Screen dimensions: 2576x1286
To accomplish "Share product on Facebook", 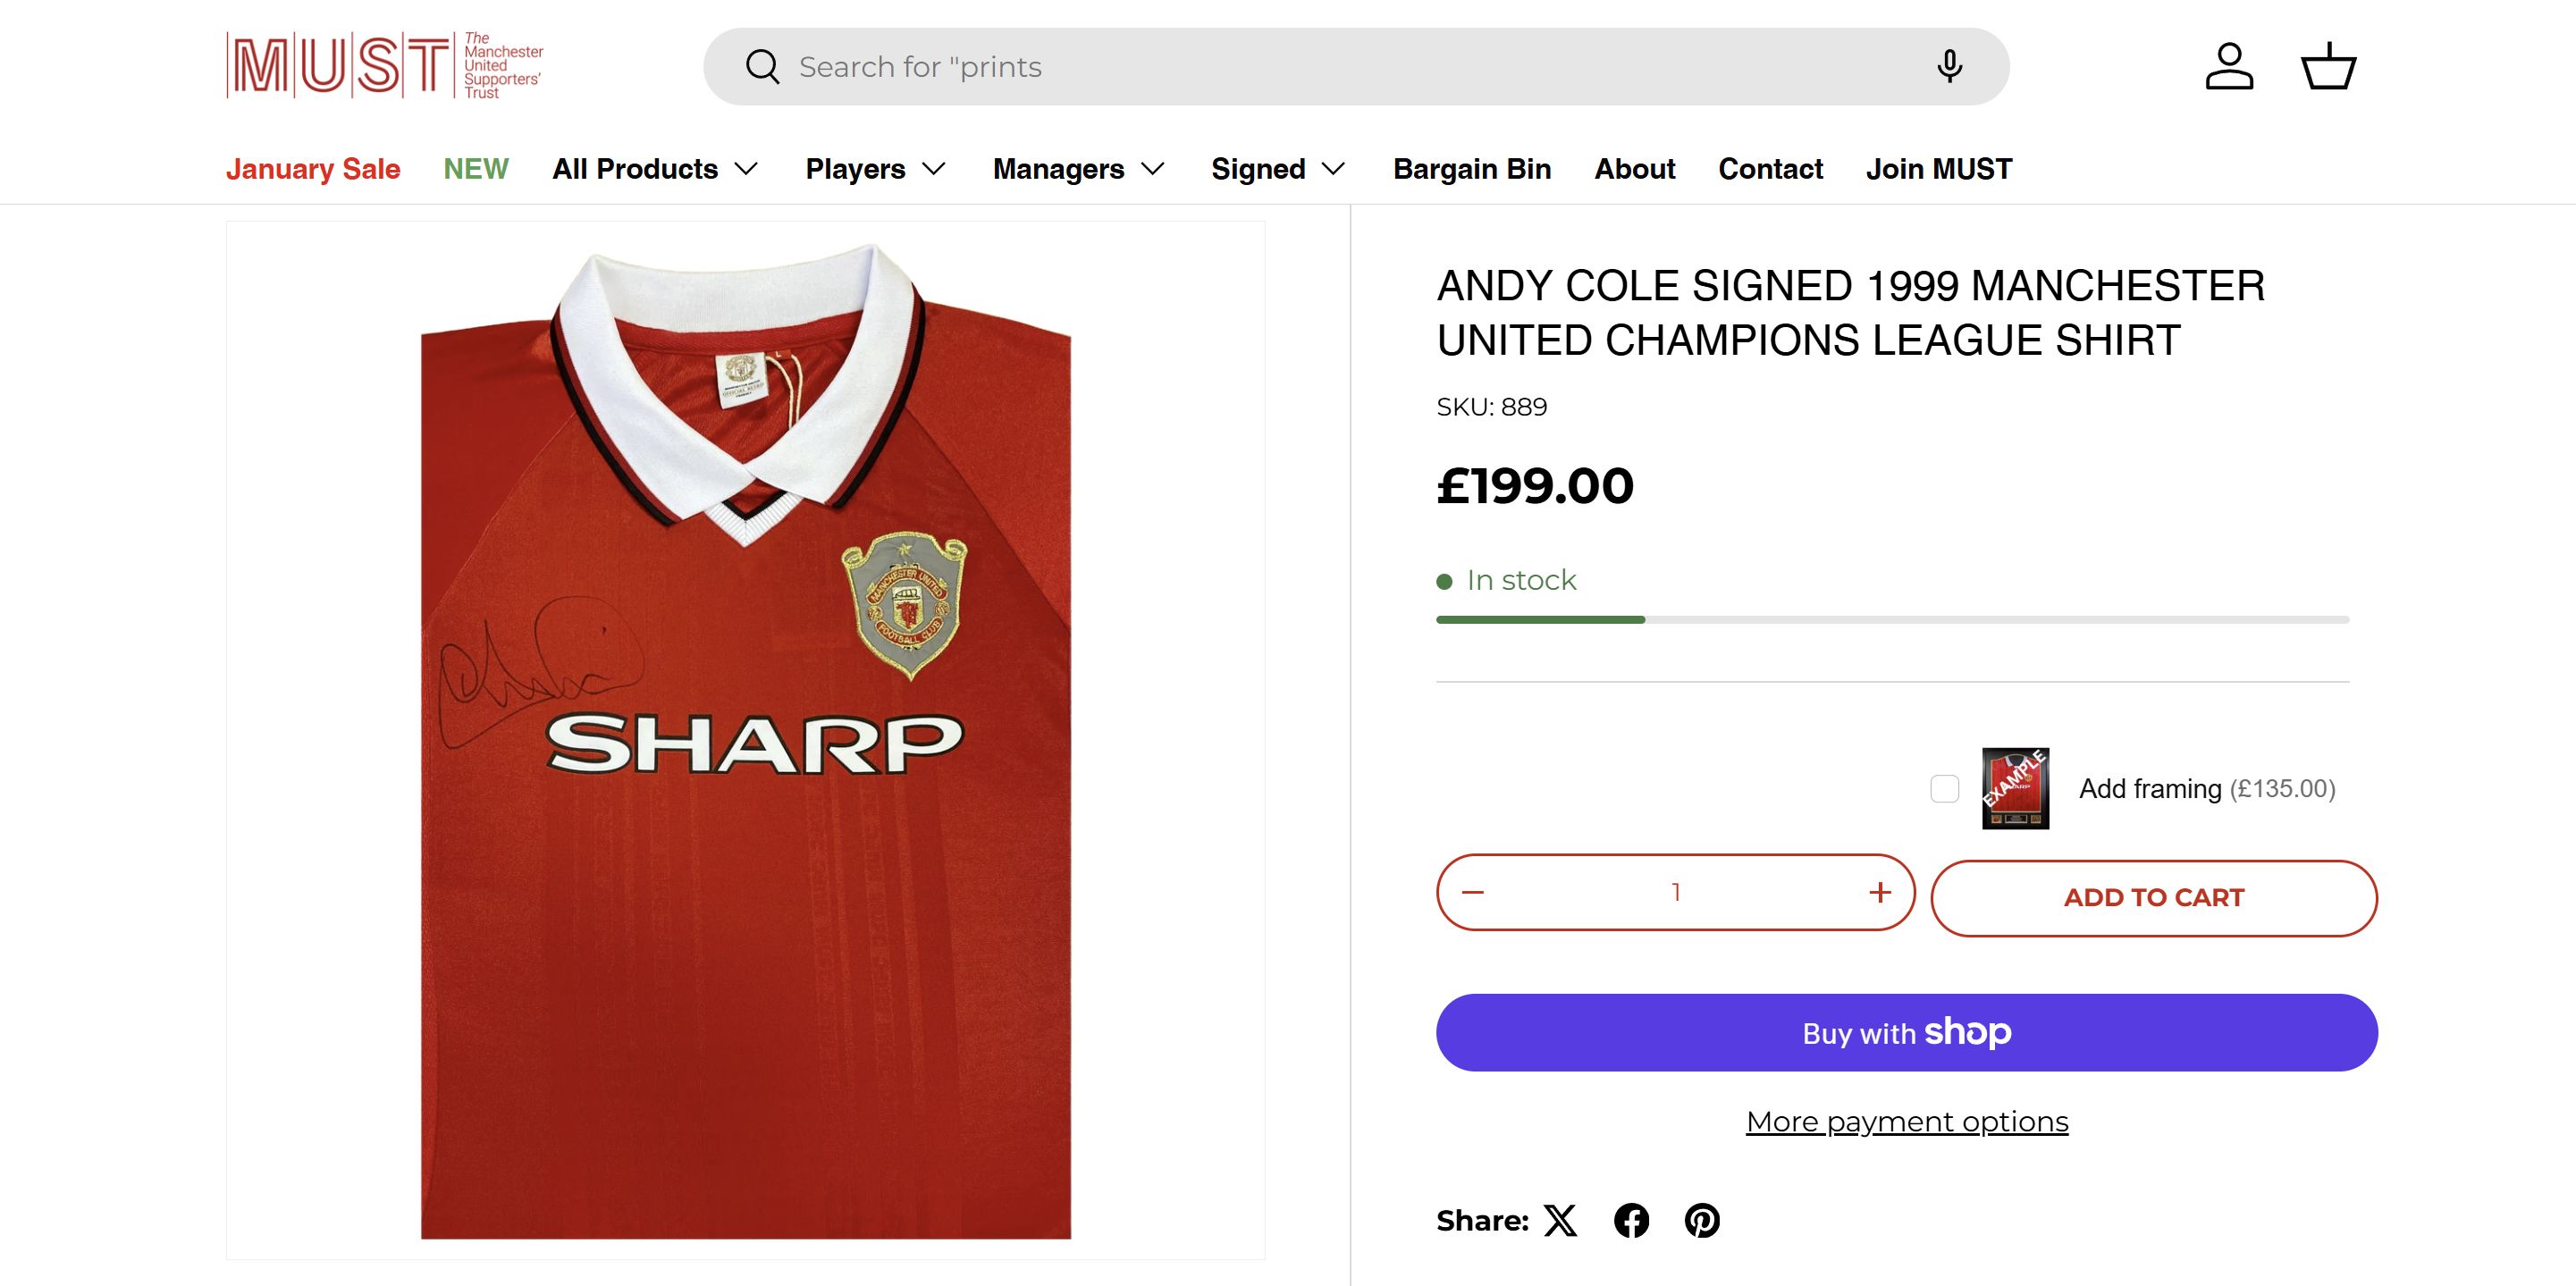I will coord(1631,1221).
